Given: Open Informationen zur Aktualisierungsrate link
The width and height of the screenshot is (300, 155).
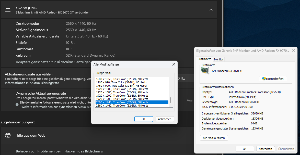Looking at the screenshot, I should [x=32, y=83].
